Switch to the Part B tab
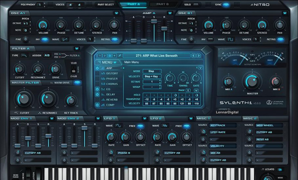 coord(163,4)
